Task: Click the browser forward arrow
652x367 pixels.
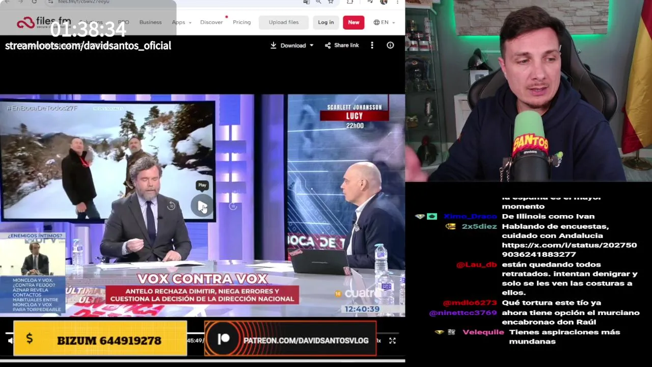Action: [21, 2]
